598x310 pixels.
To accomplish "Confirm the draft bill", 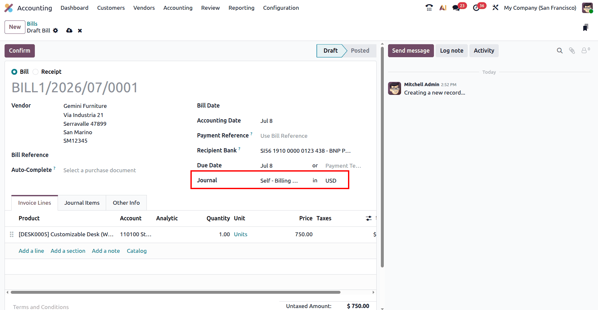I will (x=20, y=51).
